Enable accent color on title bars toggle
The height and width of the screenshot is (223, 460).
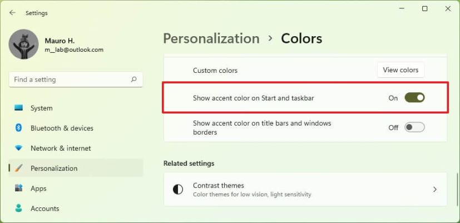[x=414, y=127]
